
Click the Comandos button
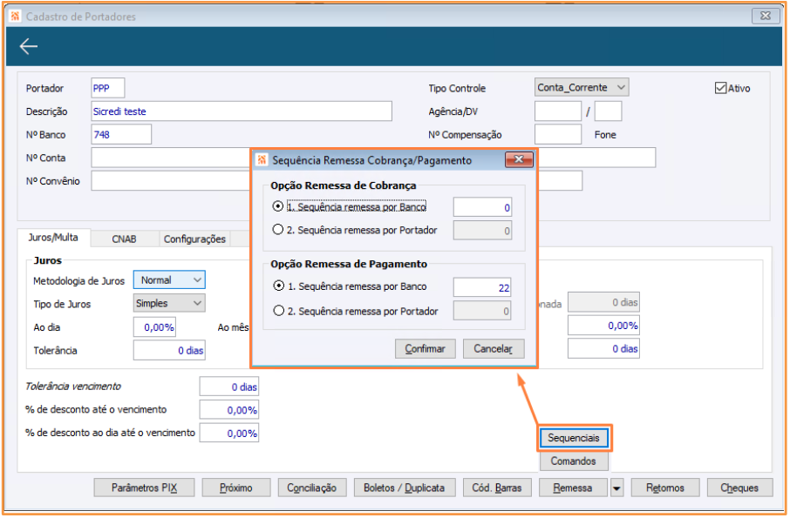(574, 461)
